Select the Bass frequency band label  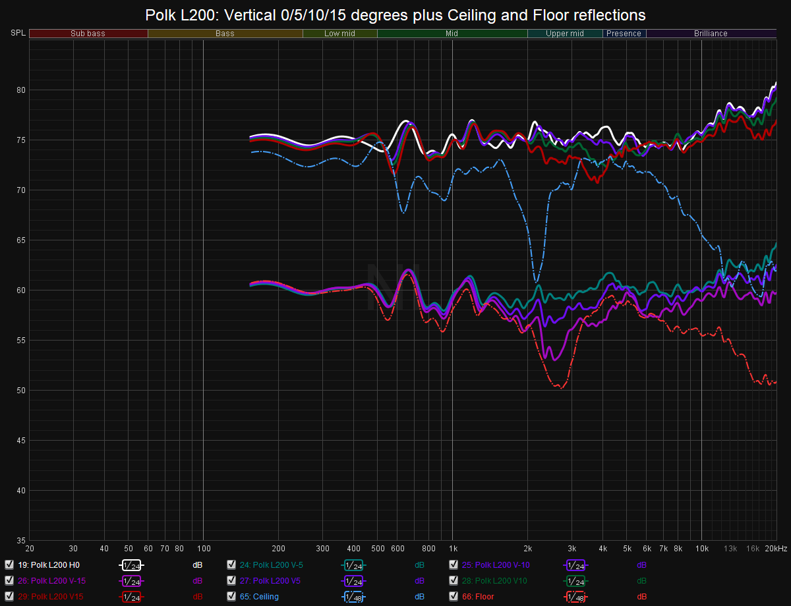pos(225,34)
